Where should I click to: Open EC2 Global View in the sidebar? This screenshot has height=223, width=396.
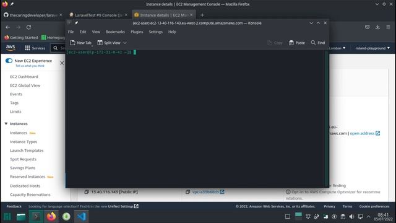[25, 85]
